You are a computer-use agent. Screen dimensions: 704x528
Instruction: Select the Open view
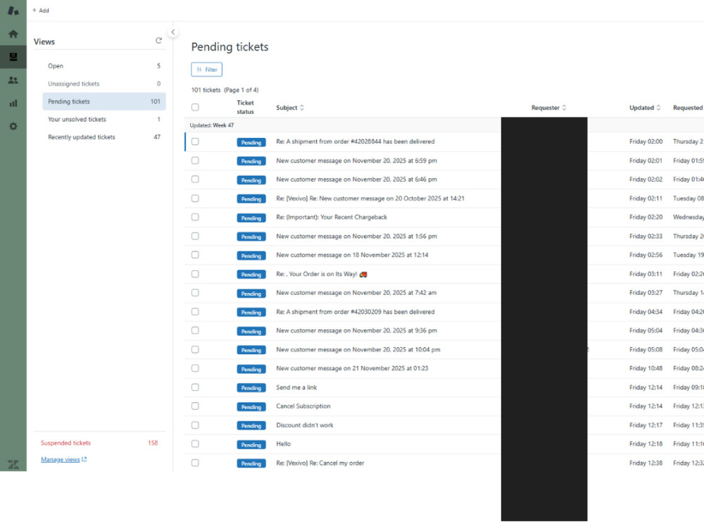pos(104,66)
